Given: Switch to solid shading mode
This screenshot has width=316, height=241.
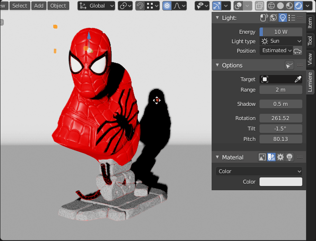Looking at the screenshot, I should pos(280,6).
